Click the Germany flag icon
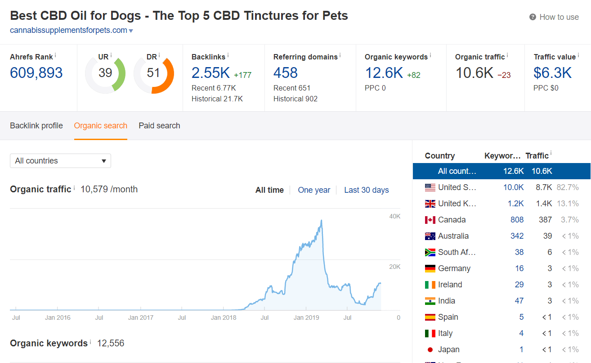This screenshot has height=363, width=591. [430, 268]
